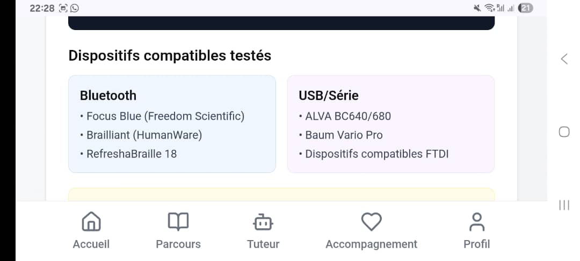Open the Parcours book icon
The width and height of the screenshot is (580, 261).
[178, 221]
